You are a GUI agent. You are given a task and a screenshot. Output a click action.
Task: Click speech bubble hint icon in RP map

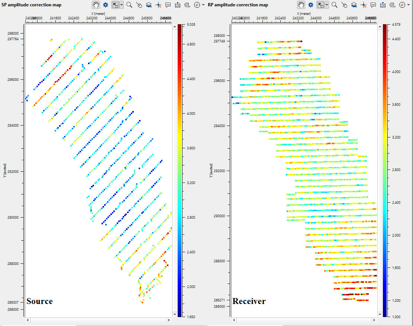373,5
